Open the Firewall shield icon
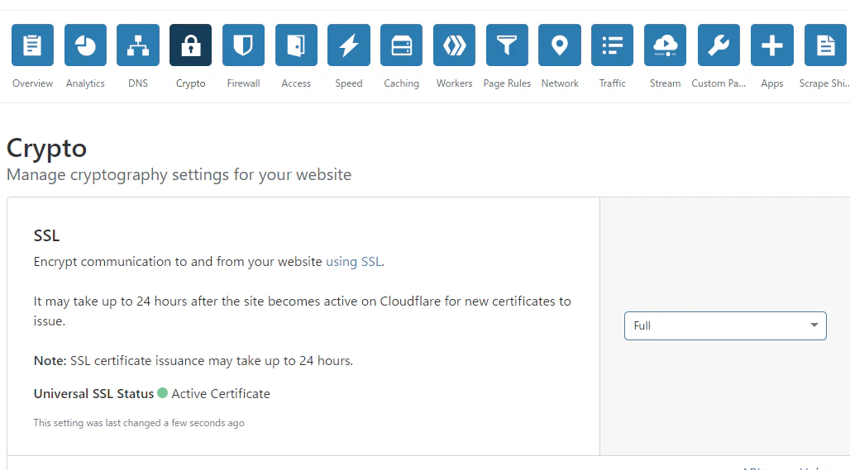The height and width of the screenshot is (470, 850). point(243,45)
